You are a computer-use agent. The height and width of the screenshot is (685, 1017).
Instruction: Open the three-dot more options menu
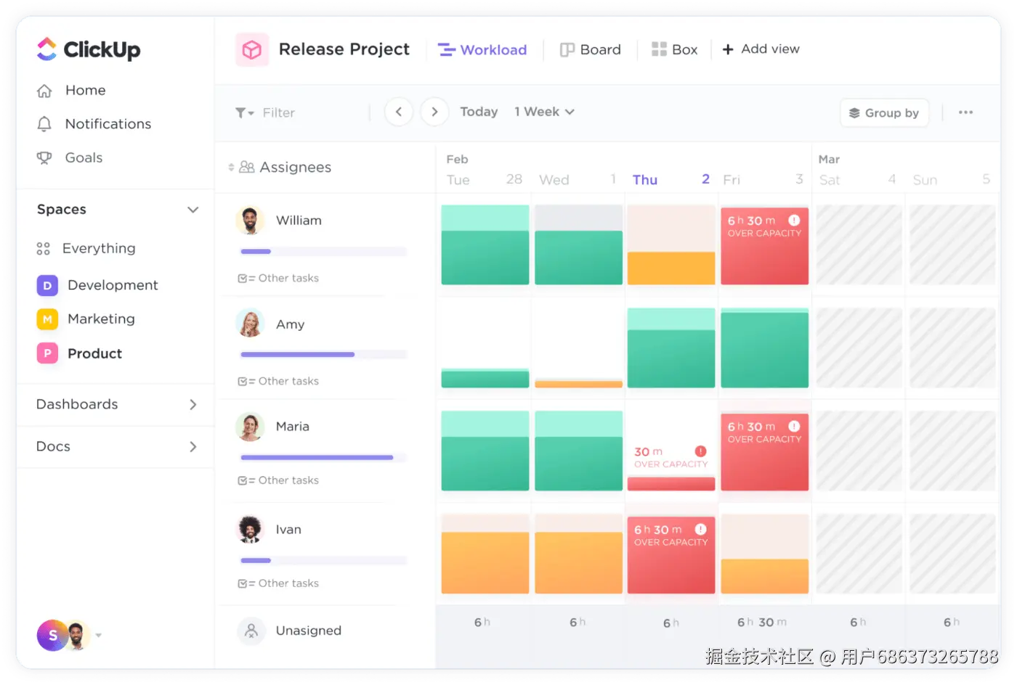(x=965, y=112)
